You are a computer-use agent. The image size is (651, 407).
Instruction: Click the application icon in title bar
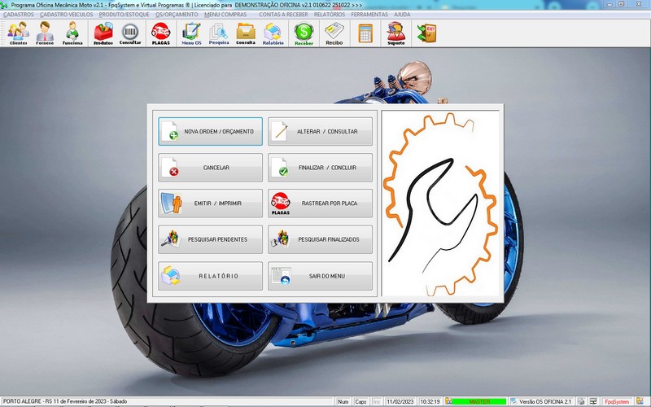[5, 5]
